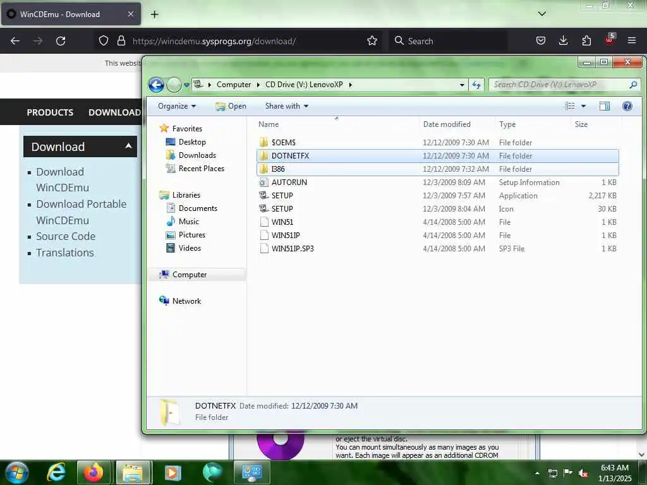This screenshot has width=647, height=485.
Task: Open Explorer help
Action: (627, 106)
